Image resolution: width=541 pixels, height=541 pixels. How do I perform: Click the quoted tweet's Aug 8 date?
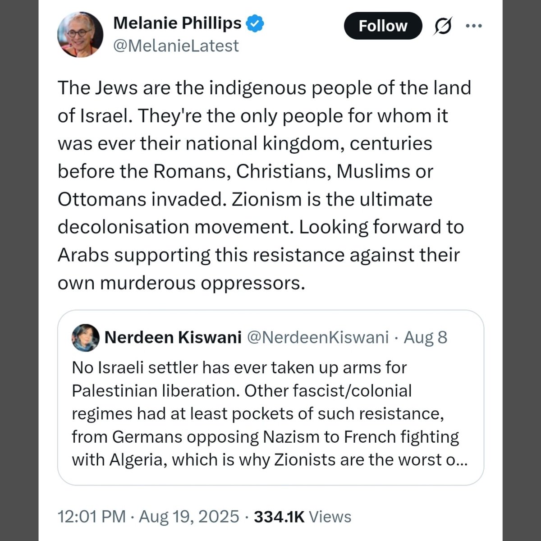click(425, 337)
